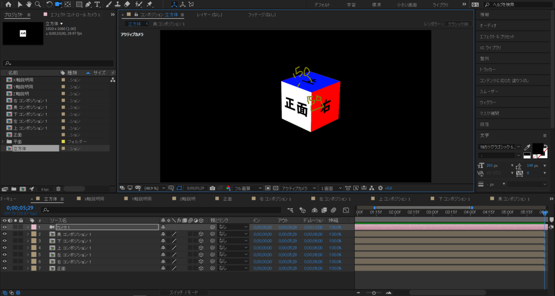Activate the World Axis mode icon
The width and height of the screenshot is (555, 296).
[x=182, y=4]
